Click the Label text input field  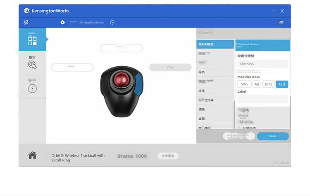(263, 99)
